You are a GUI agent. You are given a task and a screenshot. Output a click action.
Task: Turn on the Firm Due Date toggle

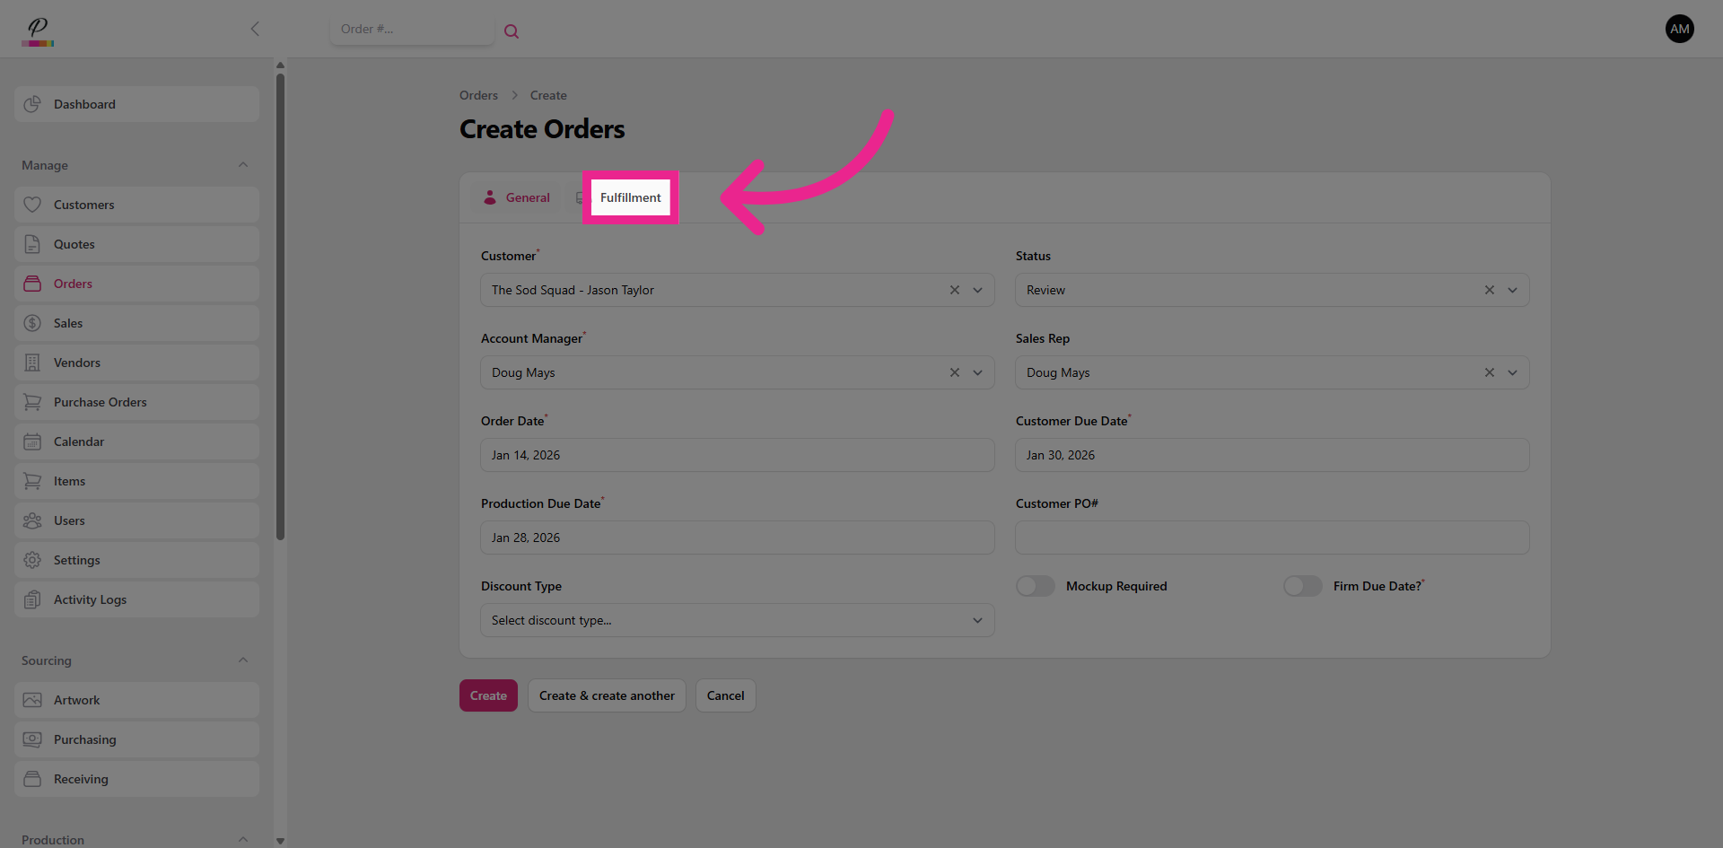click(x=1302, y=586)
